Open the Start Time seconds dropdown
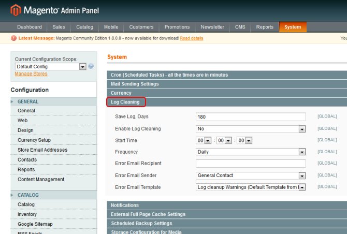 244,140
